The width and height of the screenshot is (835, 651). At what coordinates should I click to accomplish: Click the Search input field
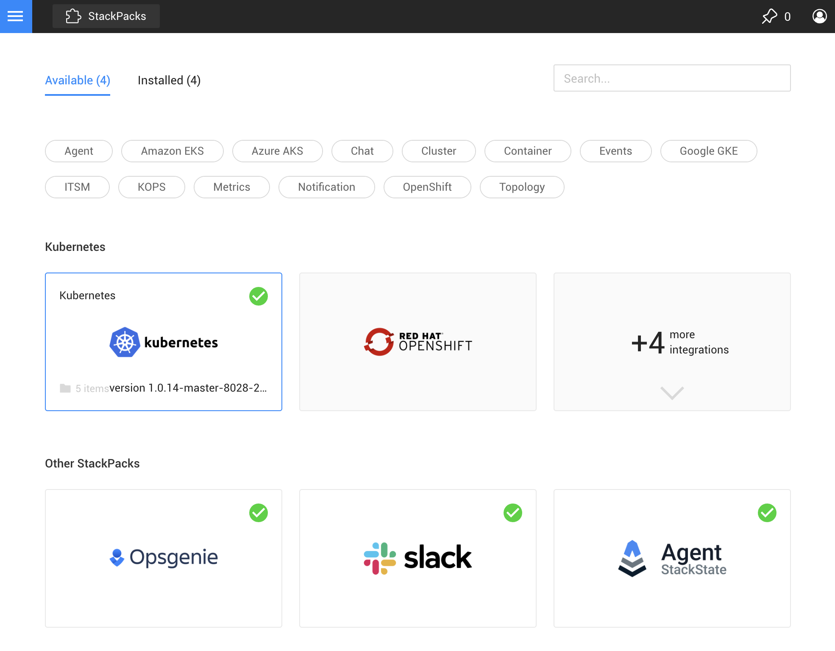point(672,78)
